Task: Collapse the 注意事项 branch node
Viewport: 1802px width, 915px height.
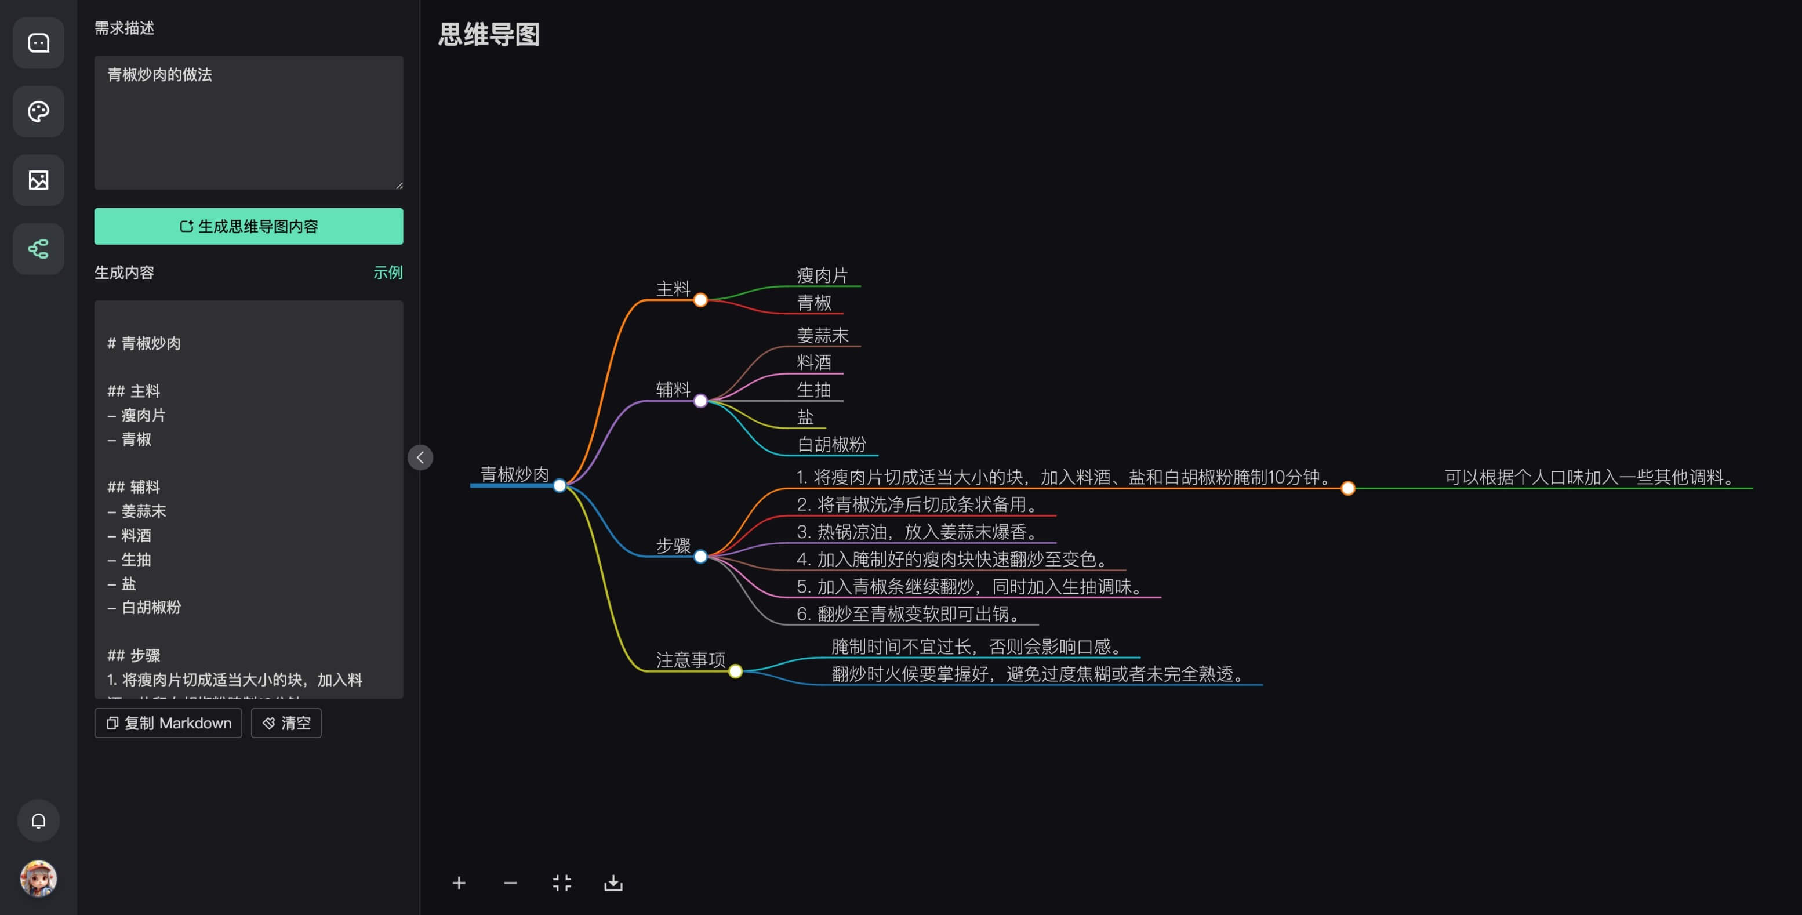Action: pyautogui.click(x=735, y=671)
